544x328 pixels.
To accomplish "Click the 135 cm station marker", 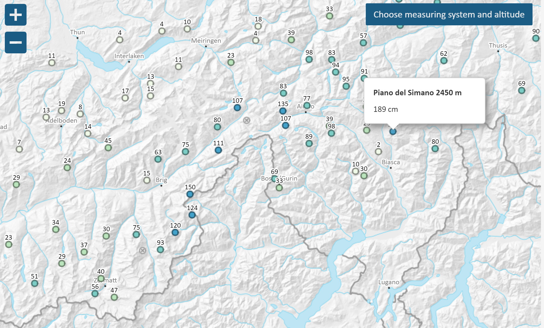I will pyautogui.click(x=283, y=111).
